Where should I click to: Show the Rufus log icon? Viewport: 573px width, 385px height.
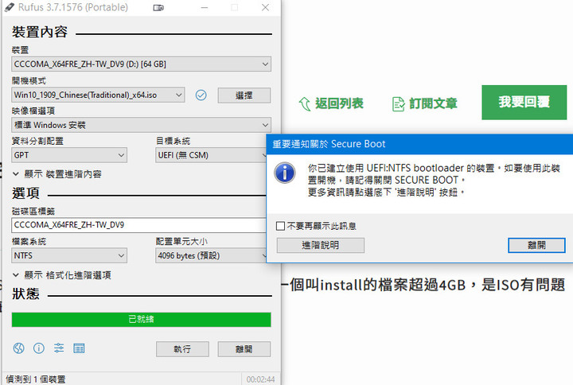point(79,348)
